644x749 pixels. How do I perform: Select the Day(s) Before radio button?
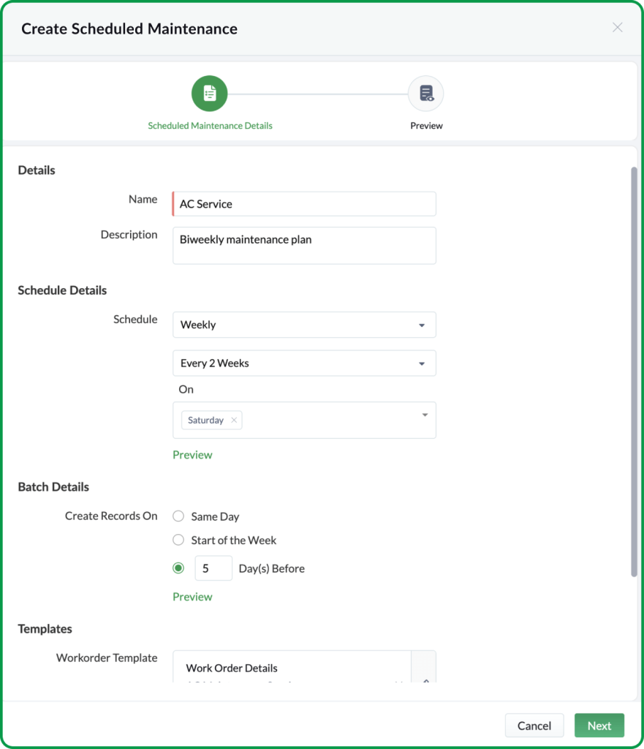pos(178,568)
